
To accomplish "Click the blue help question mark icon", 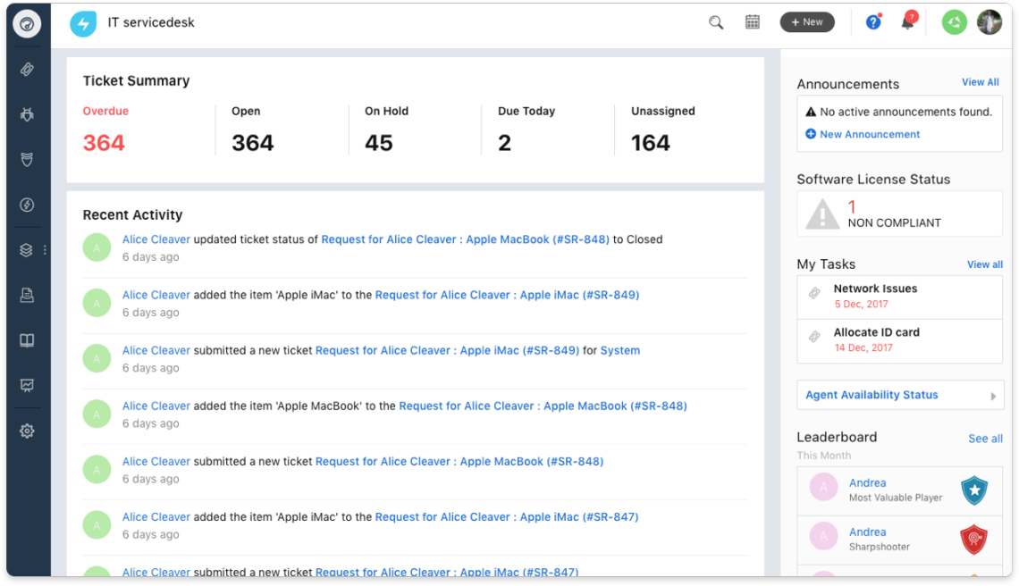I will [x=873, y=23].
